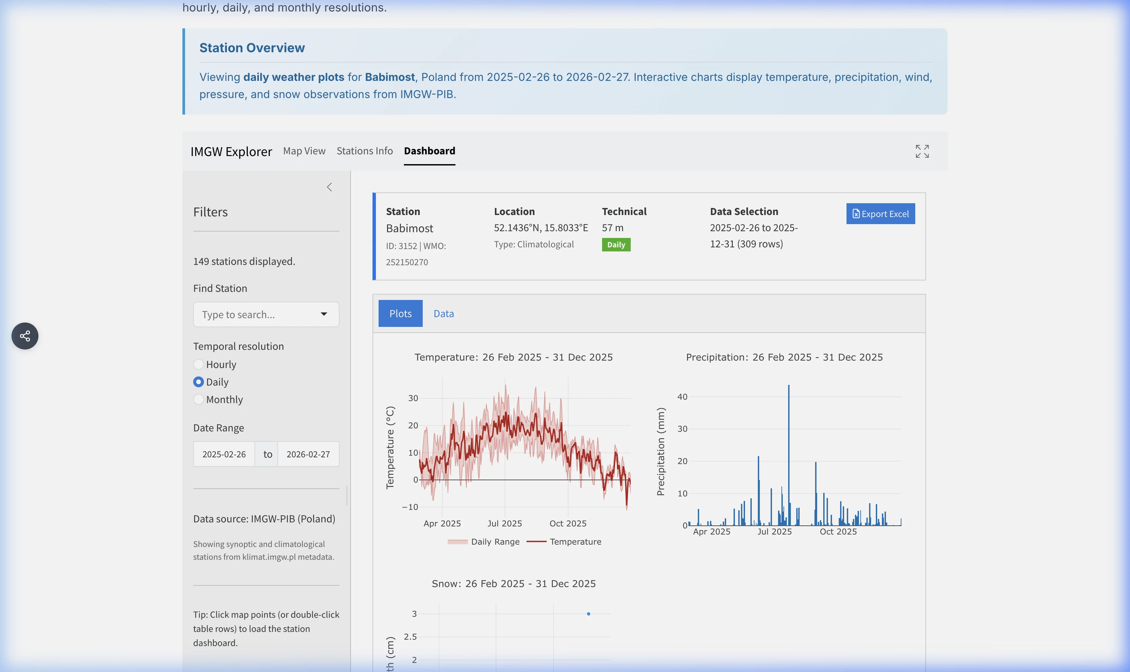Screen dimensions: 1130x672
Task: Click the IMGW Explorer heading
Action: coord(232,151)
